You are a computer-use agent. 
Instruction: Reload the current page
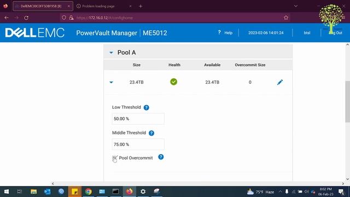click(x=26, y=18)
